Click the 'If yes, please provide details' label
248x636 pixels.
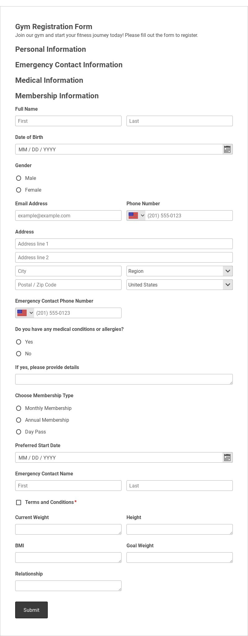(x=47, y=367)
